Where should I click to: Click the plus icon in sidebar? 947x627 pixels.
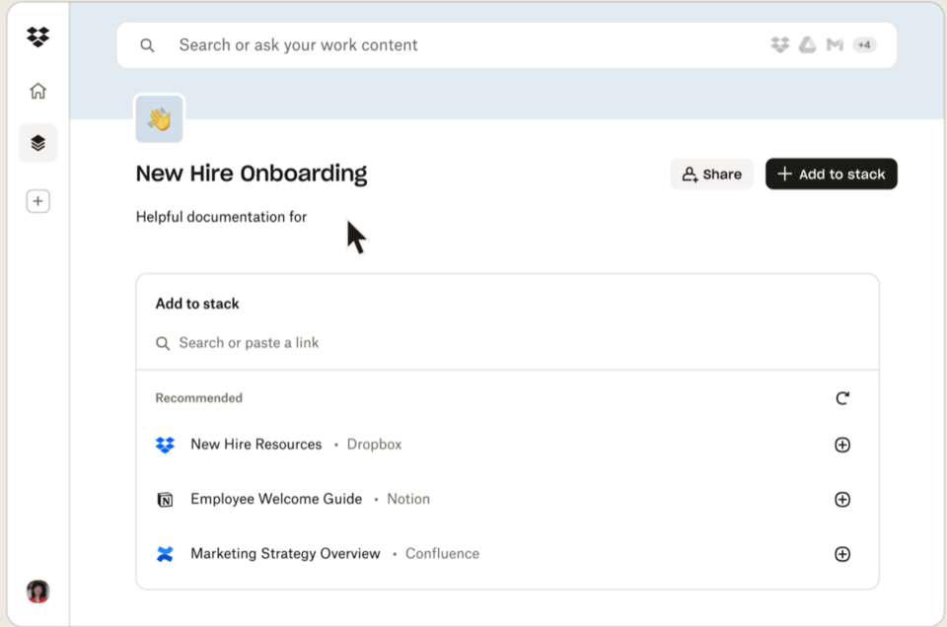pyautogui.click(x=37, y=201)
